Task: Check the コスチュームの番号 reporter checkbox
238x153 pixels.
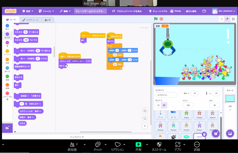Action: [x=15, y=111]
